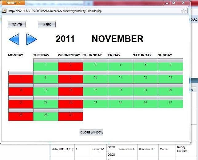Select November 10 day cell

click(95, 77)
